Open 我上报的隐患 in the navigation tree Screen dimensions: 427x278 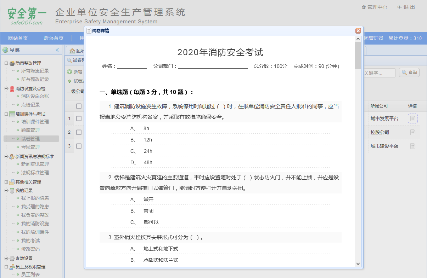click(35, 198)
